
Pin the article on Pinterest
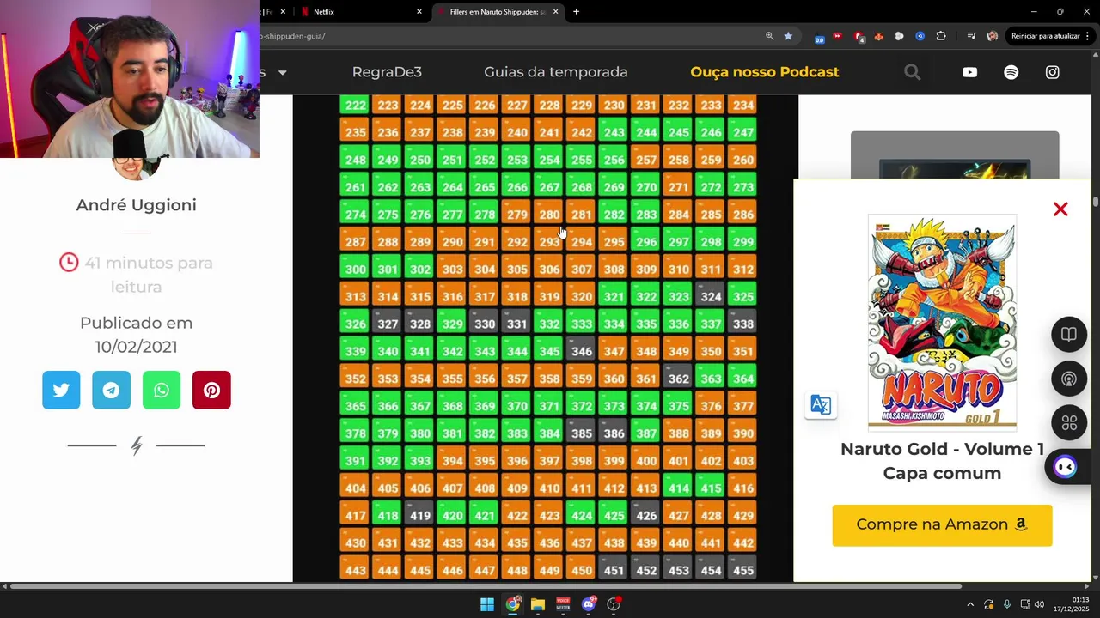point(211,390)
